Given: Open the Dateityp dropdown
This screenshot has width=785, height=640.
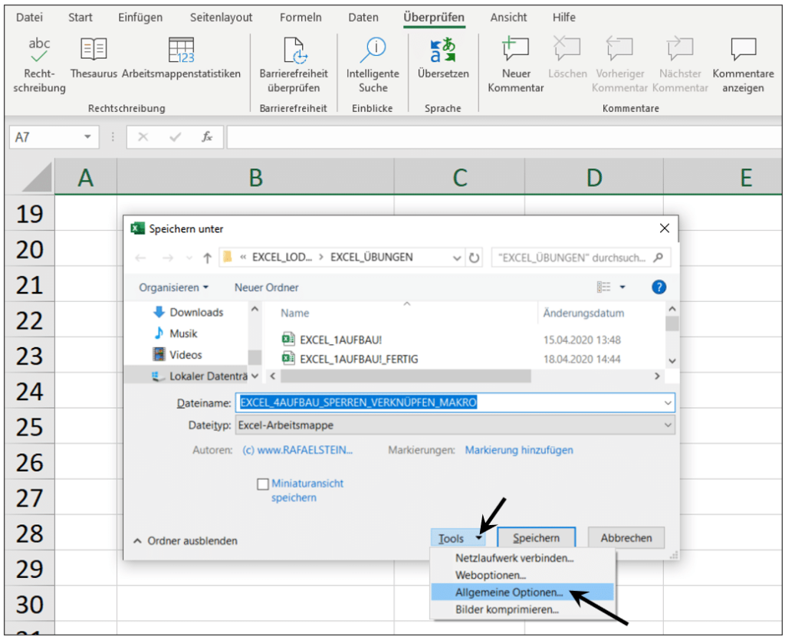Looking at the screenshot, I should tap(668, 425).
